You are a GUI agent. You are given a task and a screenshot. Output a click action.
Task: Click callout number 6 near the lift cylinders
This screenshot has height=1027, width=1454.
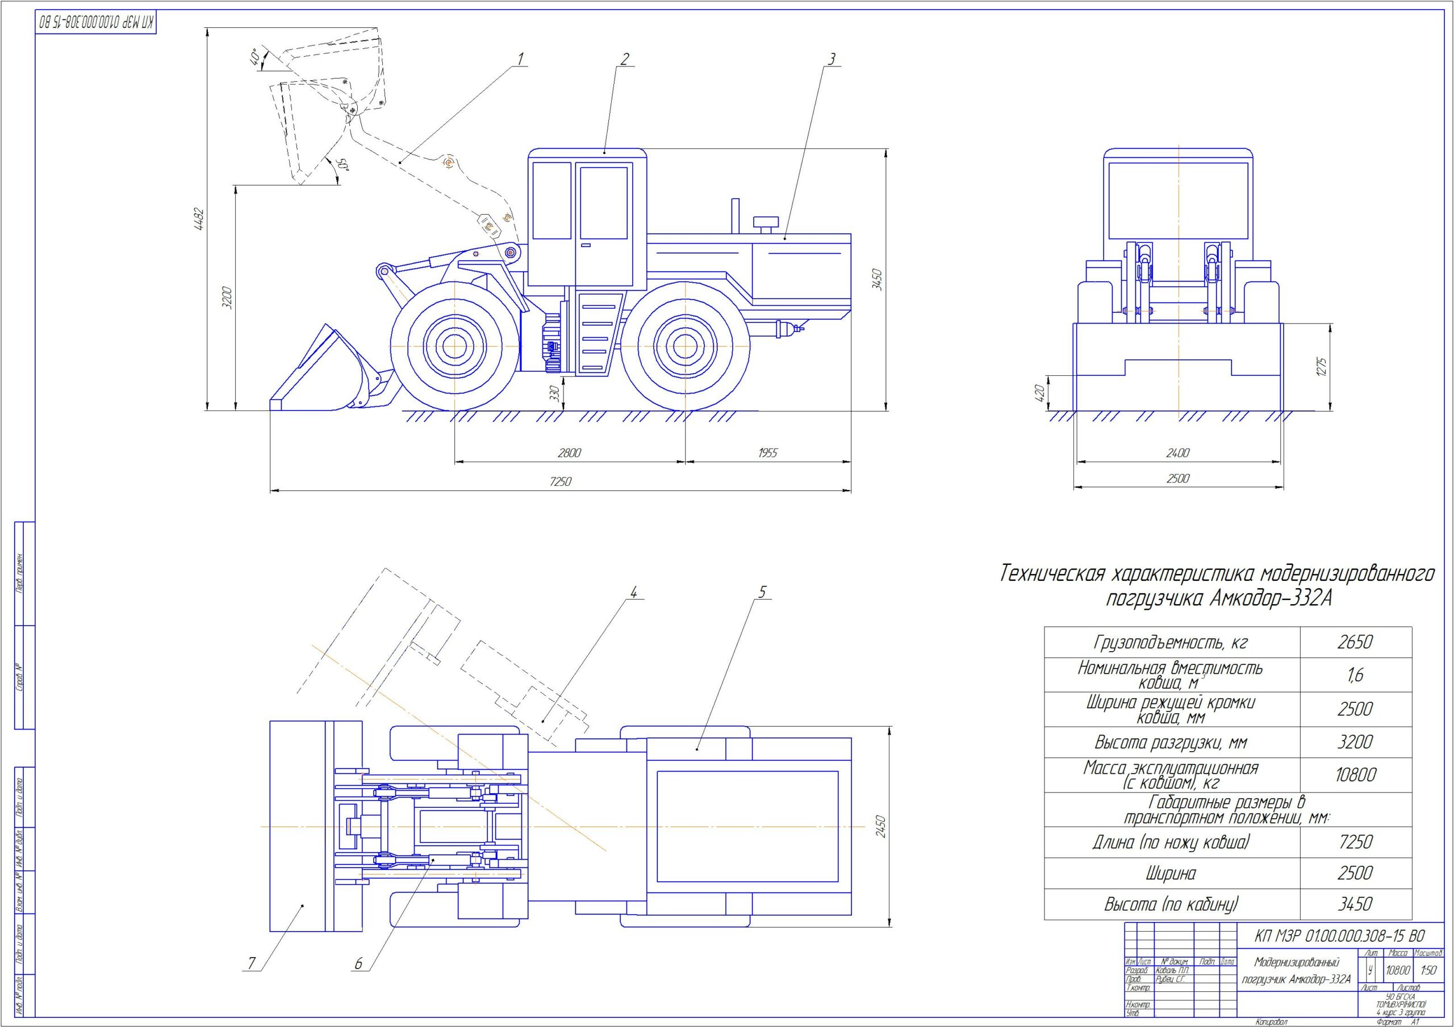[x=358, y=963]
